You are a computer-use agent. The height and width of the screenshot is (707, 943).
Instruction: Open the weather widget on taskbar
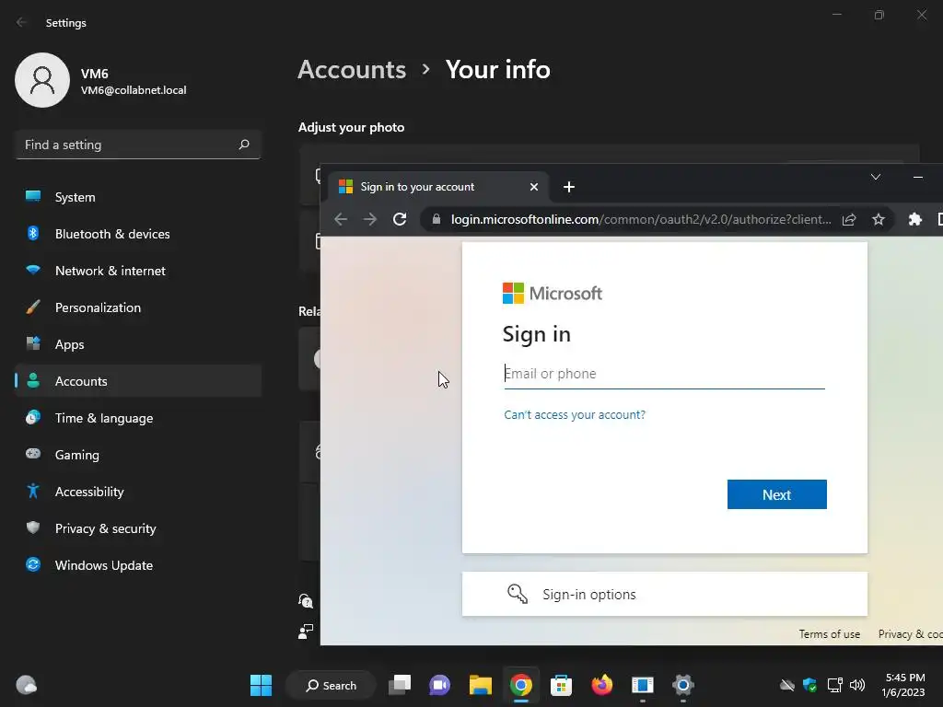click(x=26, y=685)
